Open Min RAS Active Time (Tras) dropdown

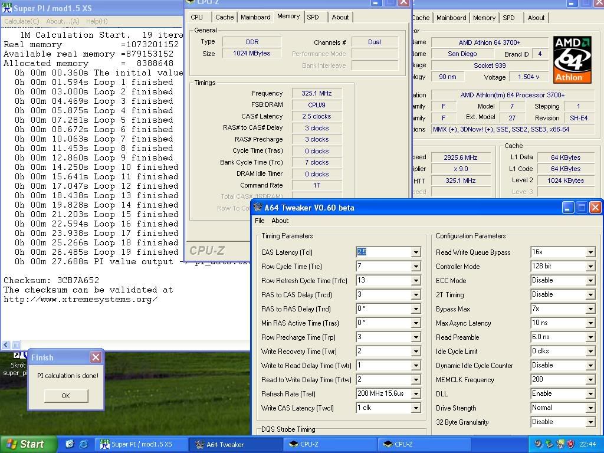416,323
